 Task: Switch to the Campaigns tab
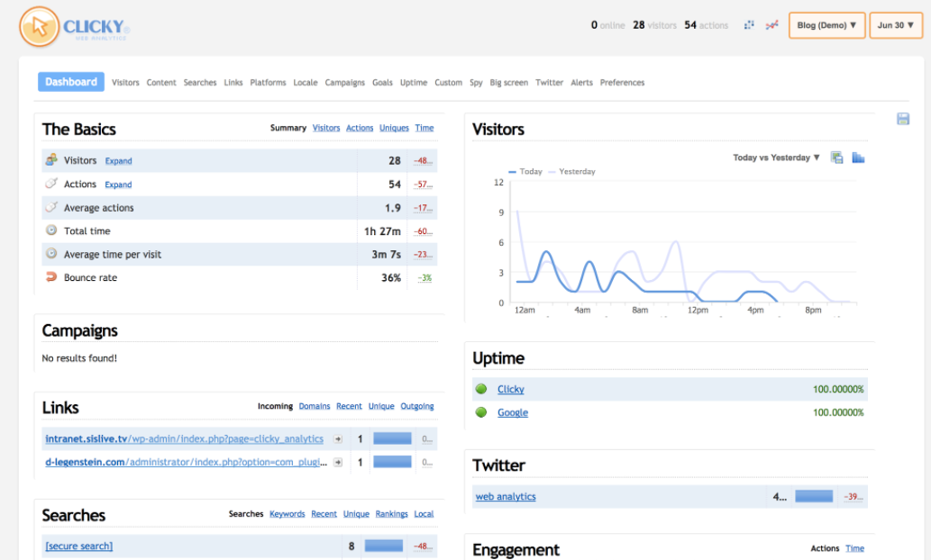[344, 83]
